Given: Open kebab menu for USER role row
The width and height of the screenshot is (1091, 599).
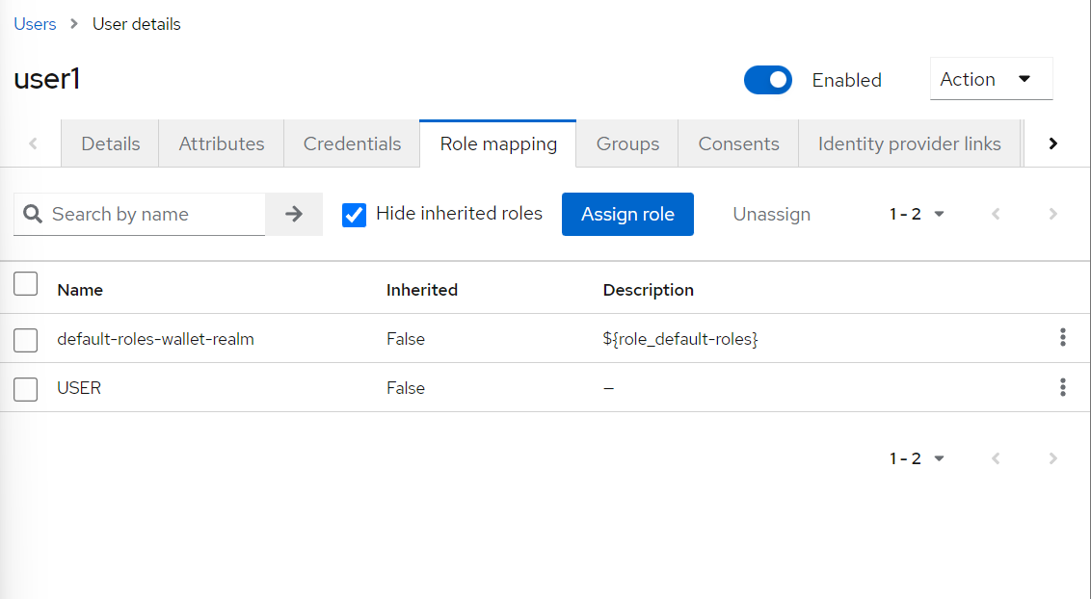Looking at the screenshot, I should [1062, 387].
